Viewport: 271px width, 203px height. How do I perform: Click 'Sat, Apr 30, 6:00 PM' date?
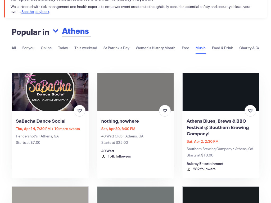coord(118,129)
